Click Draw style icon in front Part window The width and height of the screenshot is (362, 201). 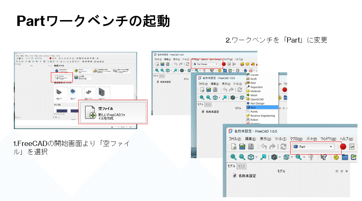click(274, 157)
